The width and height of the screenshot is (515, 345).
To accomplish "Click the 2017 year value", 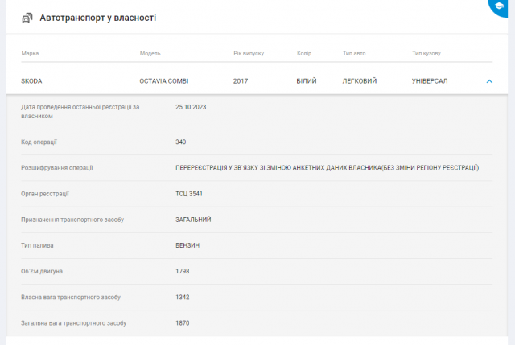I will [241, 81].
